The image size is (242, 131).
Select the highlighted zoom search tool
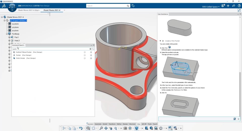88,128
